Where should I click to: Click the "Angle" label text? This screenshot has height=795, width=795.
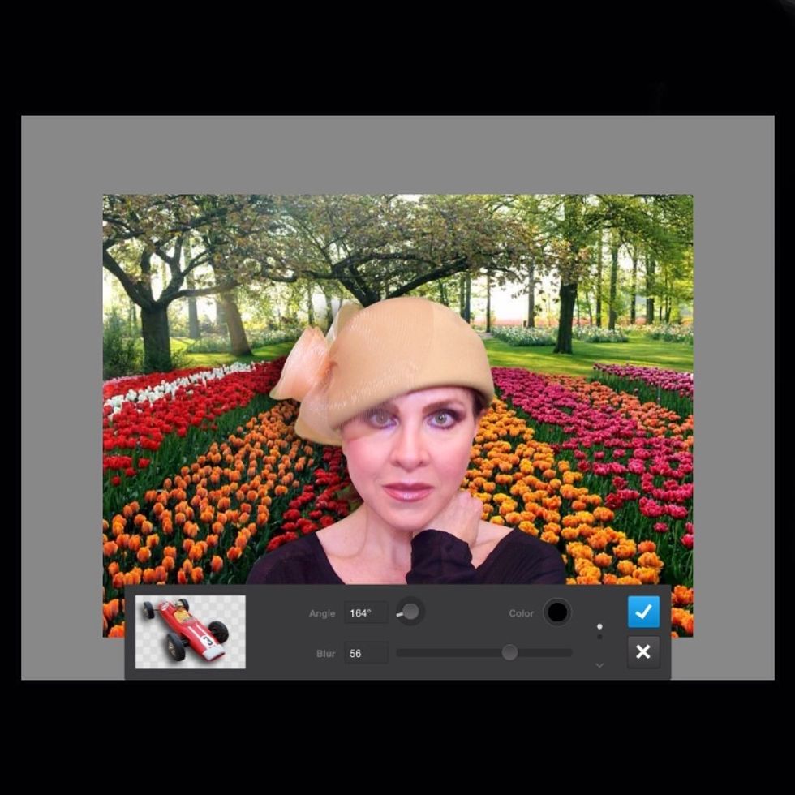click(x=322, y=613)
